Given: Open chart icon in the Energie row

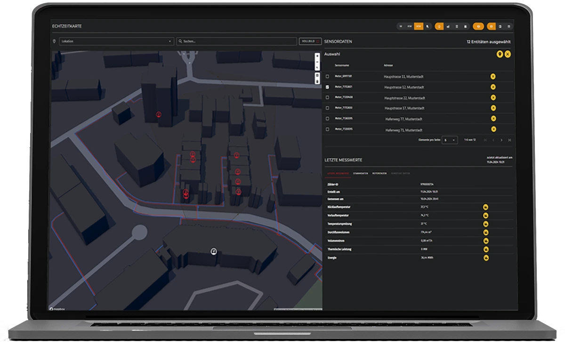Looking at the screenshot, I should 485,258.
